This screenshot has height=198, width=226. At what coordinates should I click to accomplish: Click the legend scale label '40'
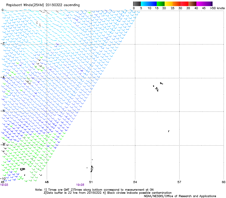pyautogui.click(x=196, y=8)
